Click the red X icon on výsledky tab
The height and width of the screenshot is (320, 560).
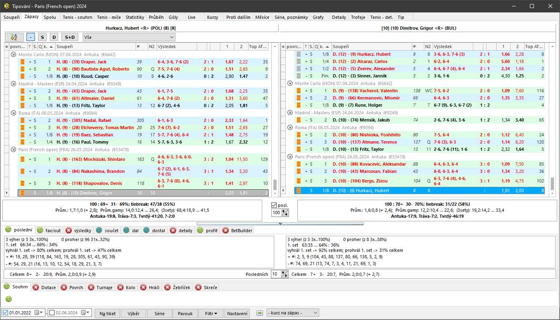[69, 231]
